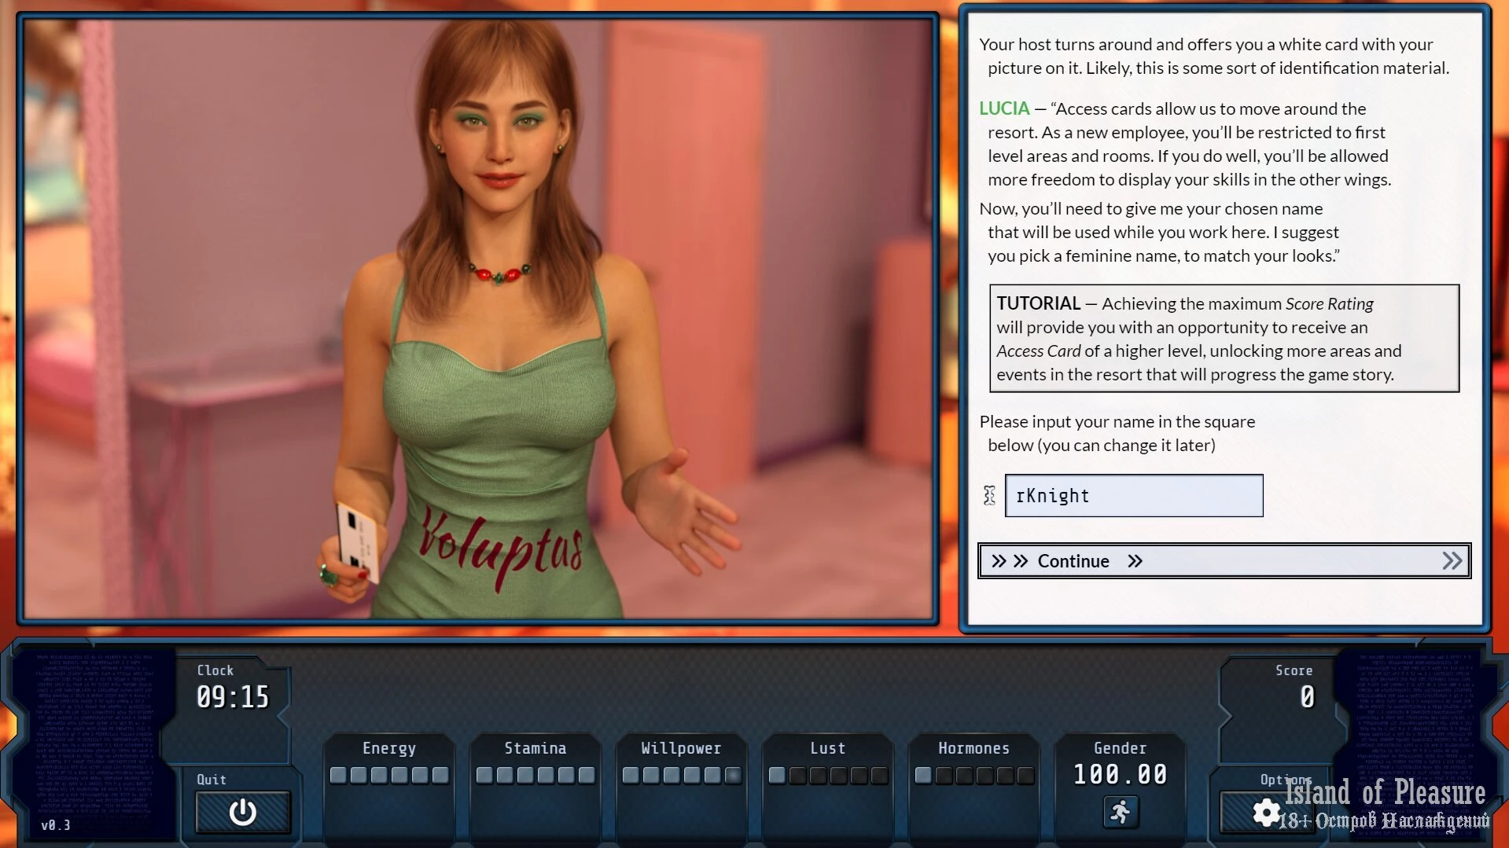Click the Clock time 09:15
The height and width of the screenshot is (848, 1509).
[233, 697]
